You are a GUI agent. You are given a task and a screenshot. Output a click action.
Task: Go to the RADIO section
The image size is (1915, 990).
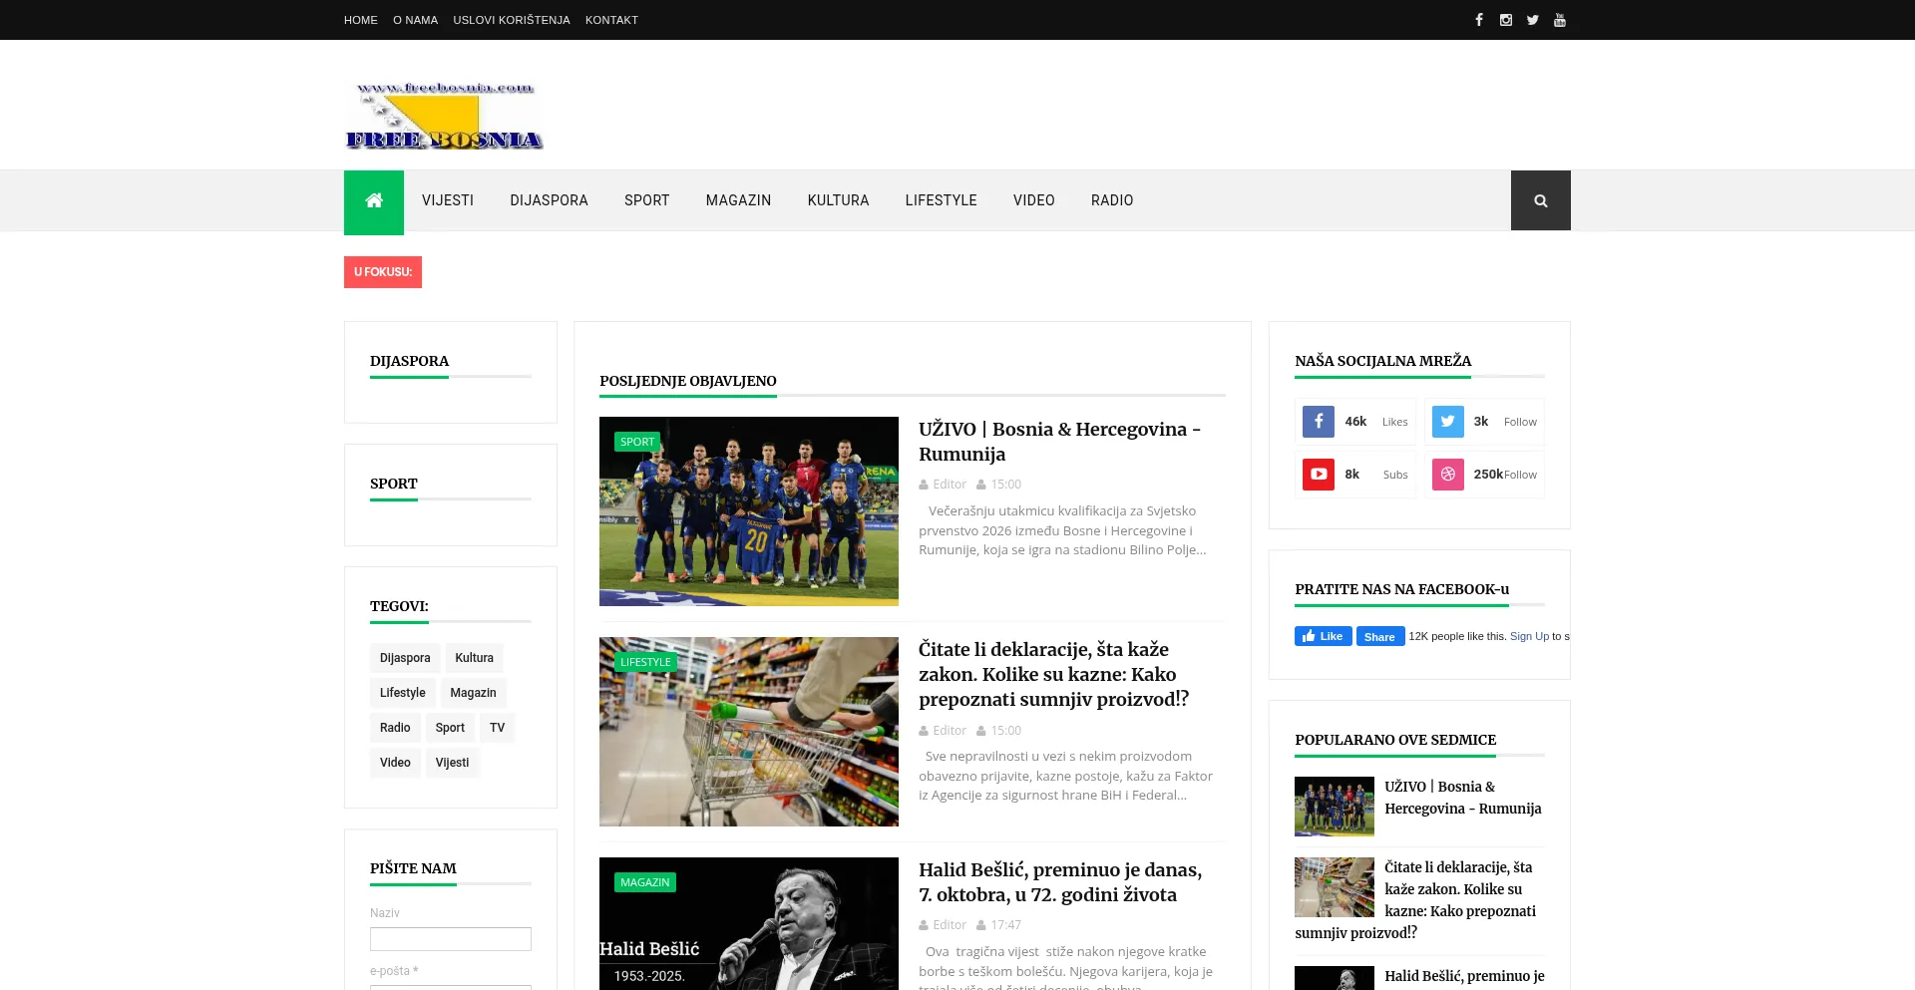(x=1111, y=200)
